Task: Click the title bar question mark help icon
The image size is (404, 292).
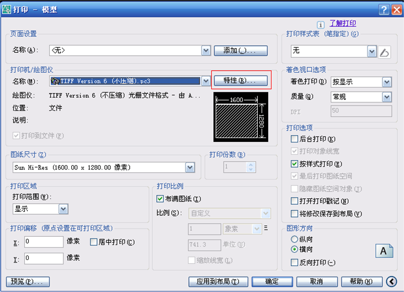Action: (x=384, y=10)
